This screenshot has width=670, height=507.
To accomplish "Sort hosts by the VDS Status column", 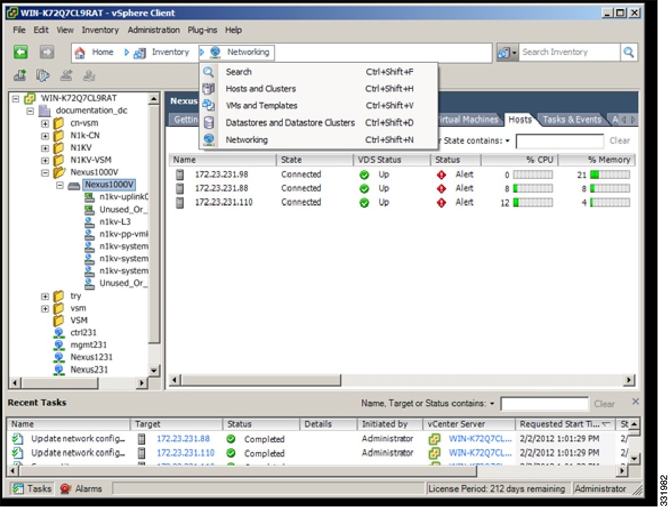I will click(392, 160).
